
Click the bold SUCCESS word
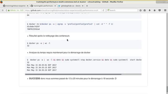coord(34,79)
